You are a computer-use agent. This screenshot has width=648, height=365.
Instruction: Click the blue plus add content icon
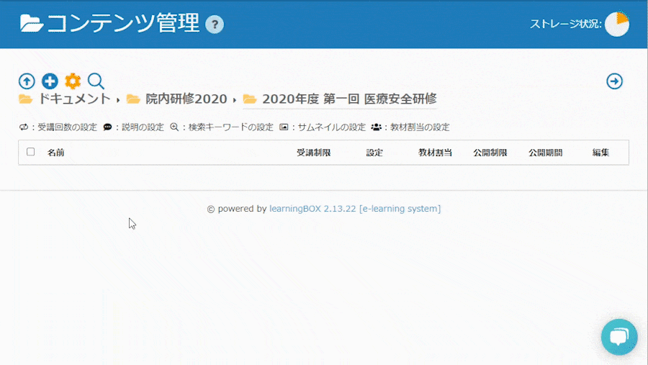(x=50, y=81)
